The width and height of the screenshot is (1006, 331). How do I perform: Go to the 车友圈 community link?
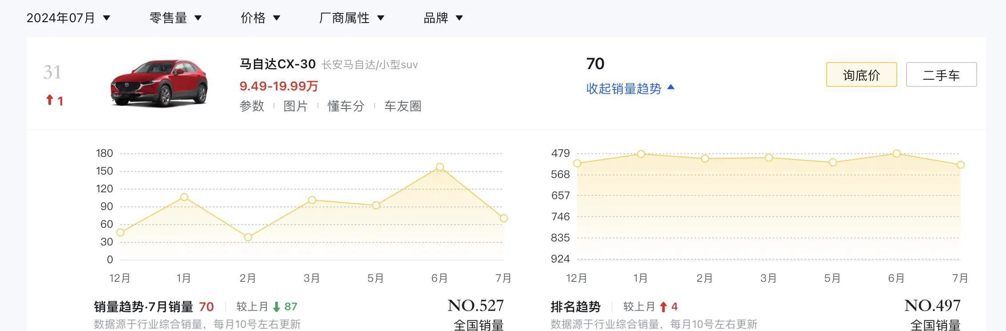(402, 106)
